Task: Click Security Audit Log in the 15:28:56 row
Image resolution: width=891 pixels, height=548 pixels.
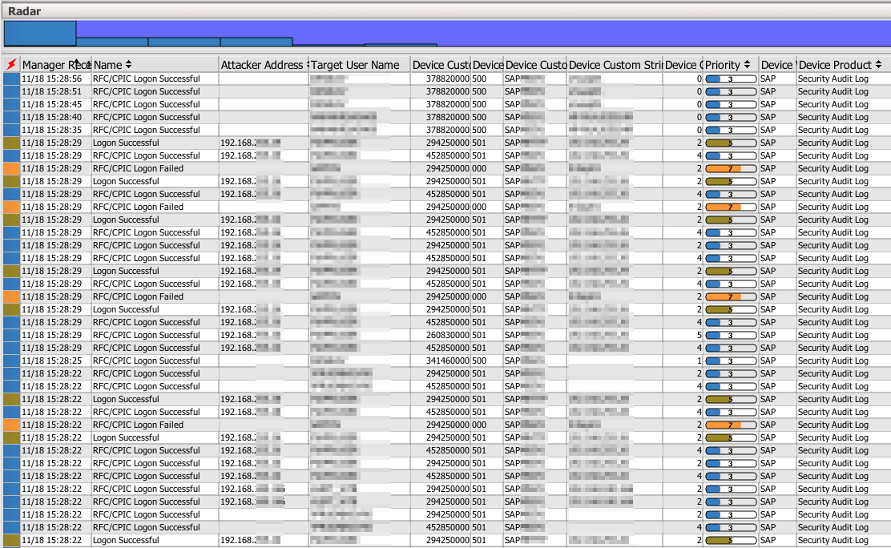Action: click(x=833, y=79)
